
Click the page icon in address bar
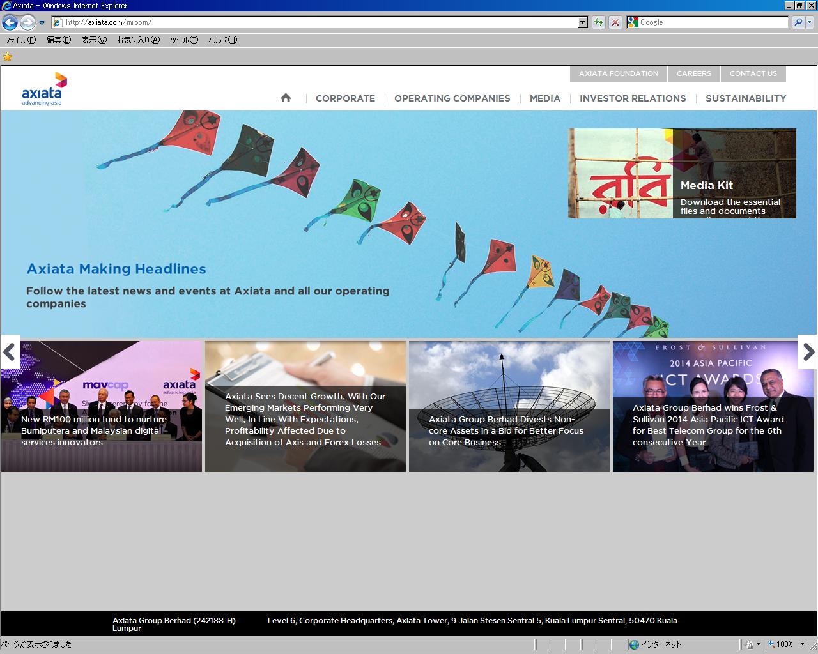[57, 22]
